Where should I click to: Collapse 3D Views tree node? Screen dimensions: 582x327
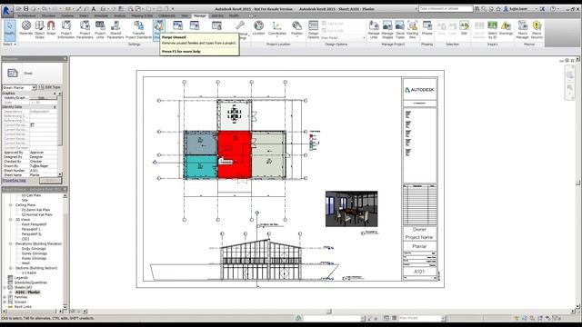click(x=10, y=220)
